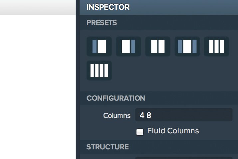This screenshot has width=238, height=159.
Task: Apply the dual sidebars layout preset
Action: pyautogui.click(x=187, y=46)
